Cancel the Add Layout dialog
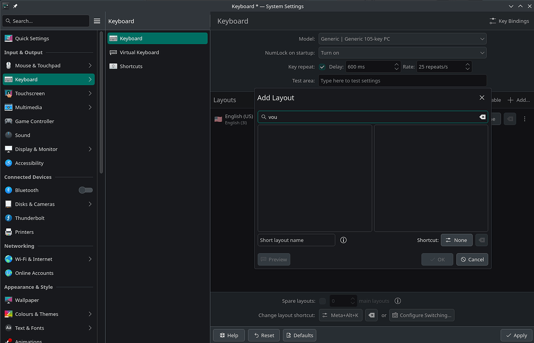The height and width of the screenshot is (343, 534). pos(472,259)
